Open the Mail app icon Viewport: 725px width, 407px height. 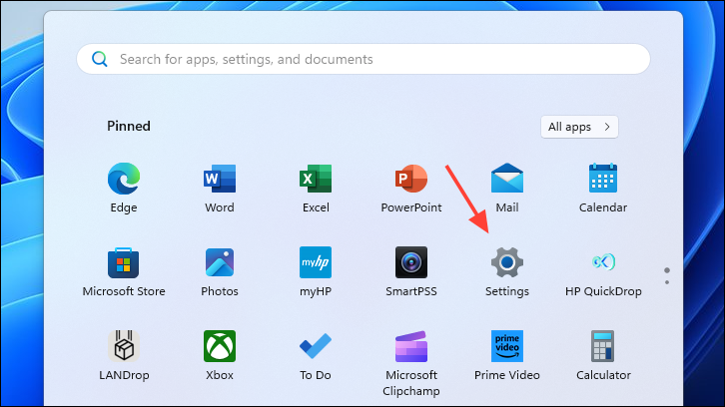coord(507,179)
